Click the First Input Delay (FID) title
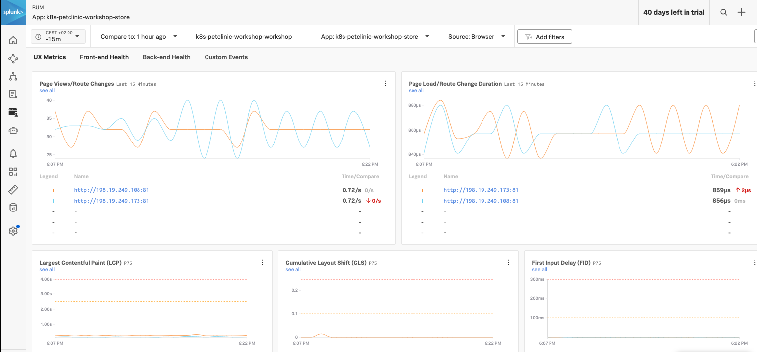 click(561, 263)
